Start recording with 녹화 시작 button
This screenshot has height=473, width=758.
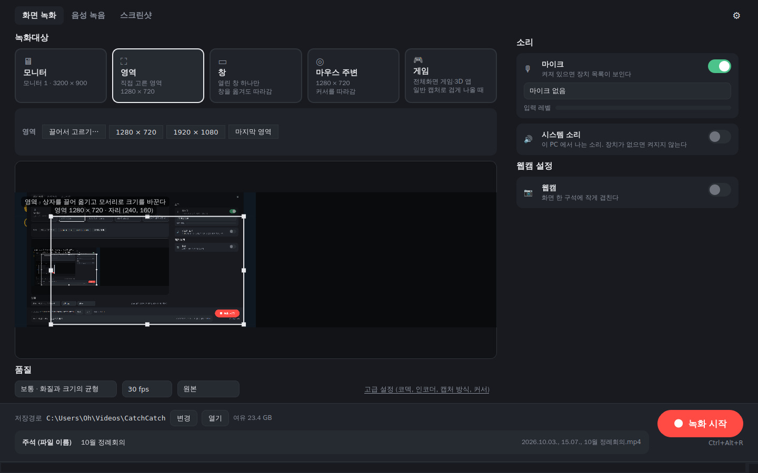pyautogui.click(x=700, y=424)
